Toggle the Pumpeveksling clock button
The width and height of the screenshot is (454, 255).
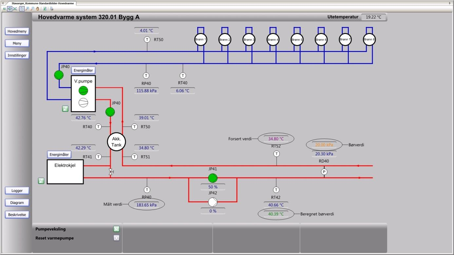pyautogui.click(x=116, y=229)
